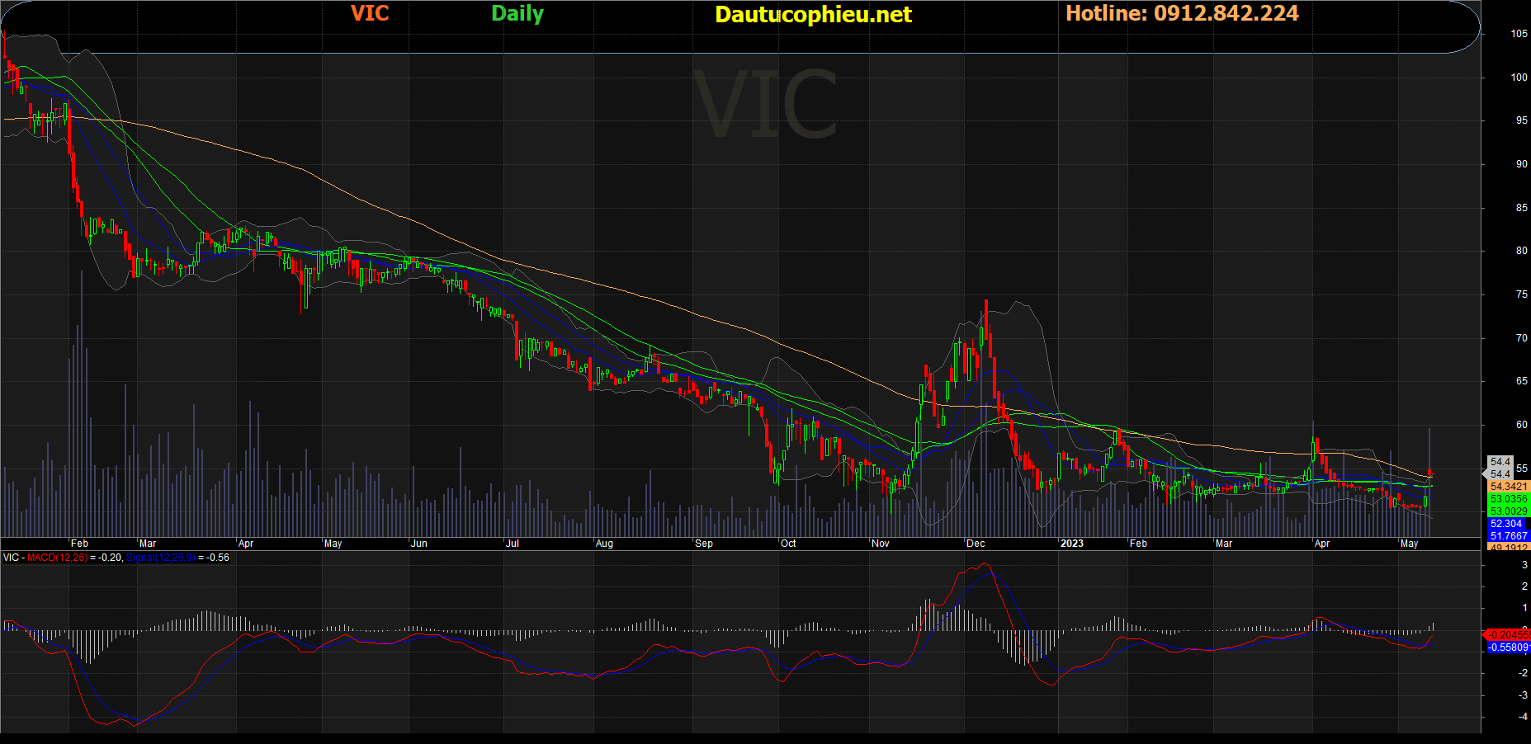1531x744 pixels.
Task: Open the Dautucophieu.net link
Action: click(x=813, y=14)
